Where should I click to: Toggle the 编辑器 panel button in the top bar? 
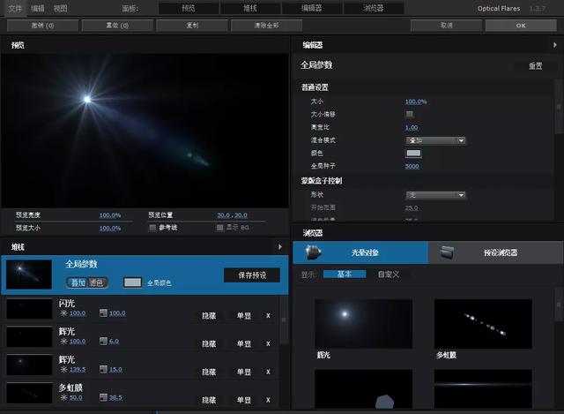tap(312, 8)
